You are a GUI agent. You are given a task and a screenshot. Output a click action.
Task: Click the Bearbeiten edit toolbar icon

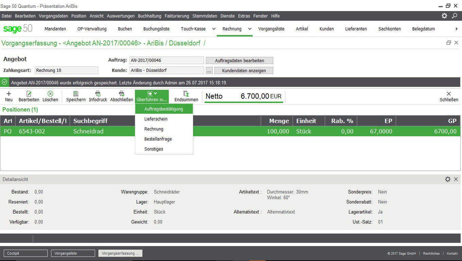tap(29, 96)
